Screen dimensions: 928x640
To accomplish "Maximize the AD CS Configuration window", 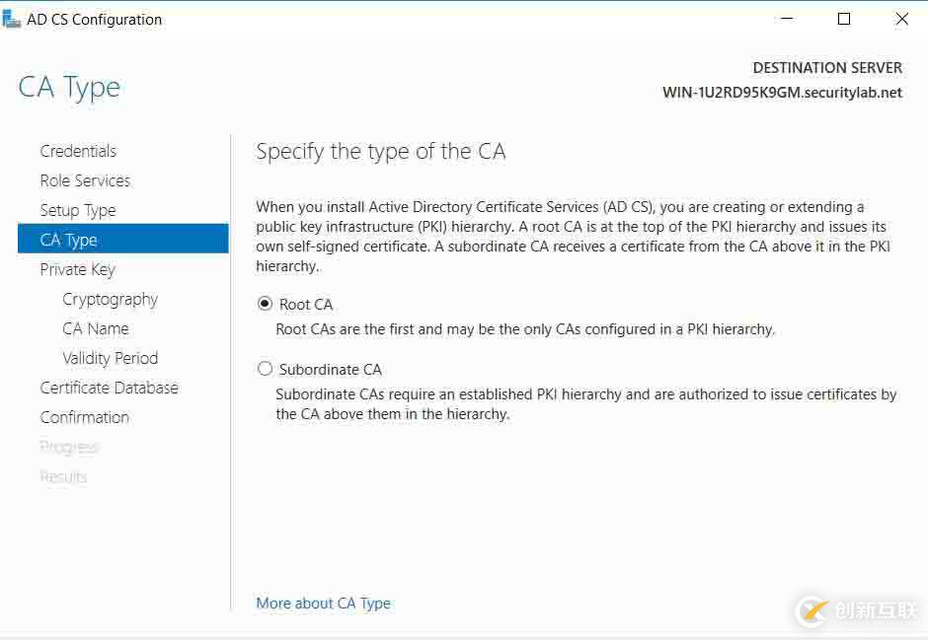I will [x=844, y=19].
